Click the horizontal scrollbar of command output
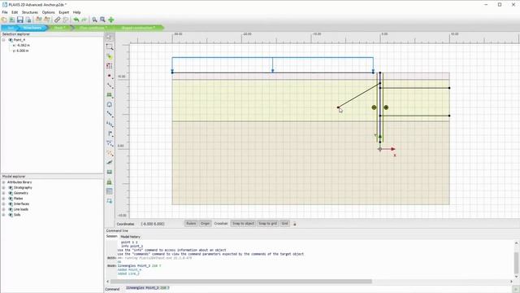Image resolution: width=520 pixels, height=293 pixels. (x=241, y=282)
